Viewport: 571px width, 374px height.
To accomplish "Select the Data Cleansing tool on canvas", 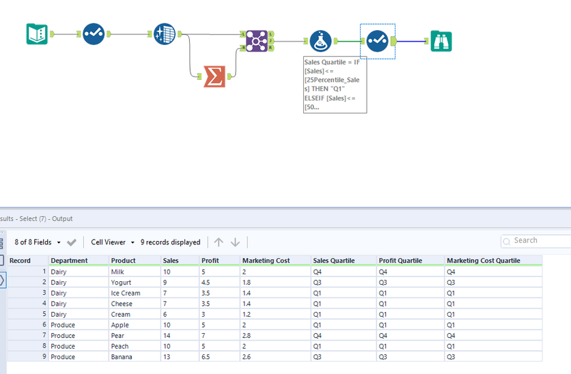I will point(164,33).
